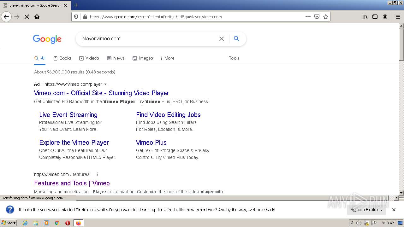Viewport: 404px width, 227px height.
Task: Show site security padlock info
Action: point(85,17)
